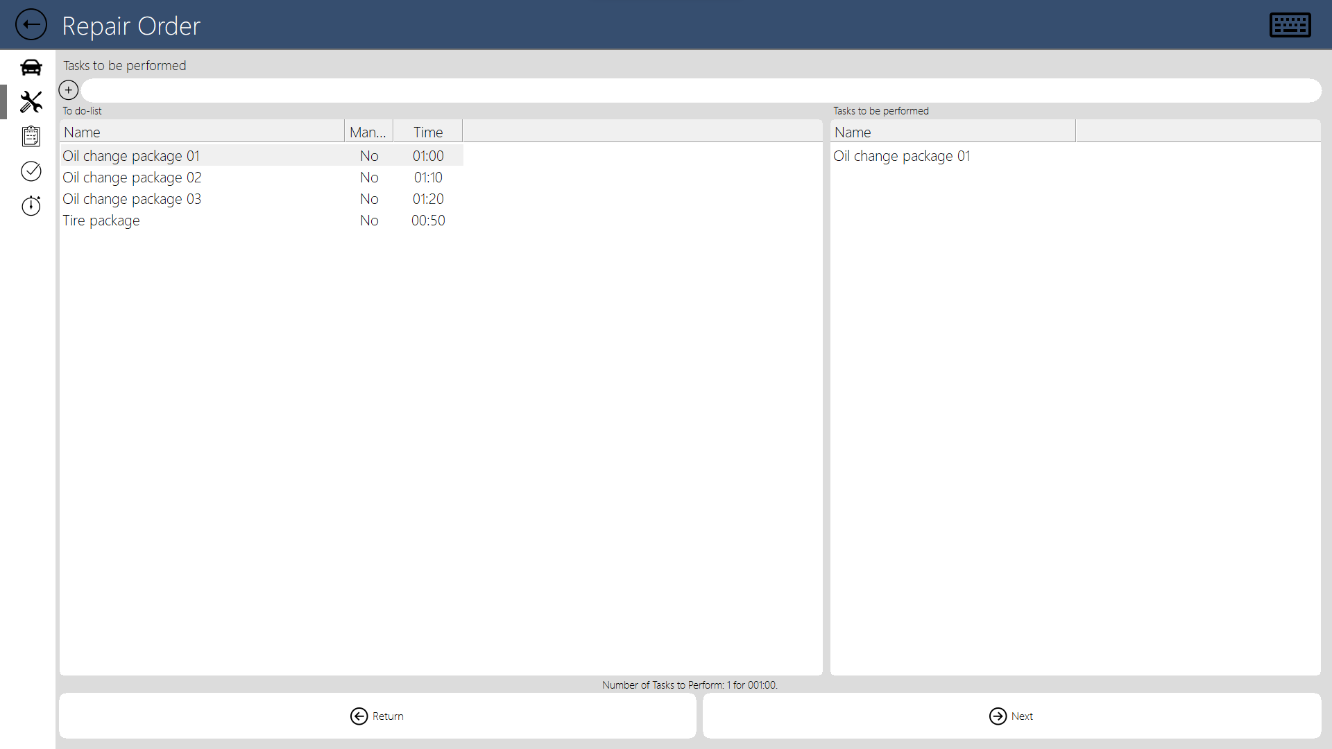This screenshot has height=749, width=1332.
Task: Select Oil change package 03 row
Action: (x=132, y=199)
